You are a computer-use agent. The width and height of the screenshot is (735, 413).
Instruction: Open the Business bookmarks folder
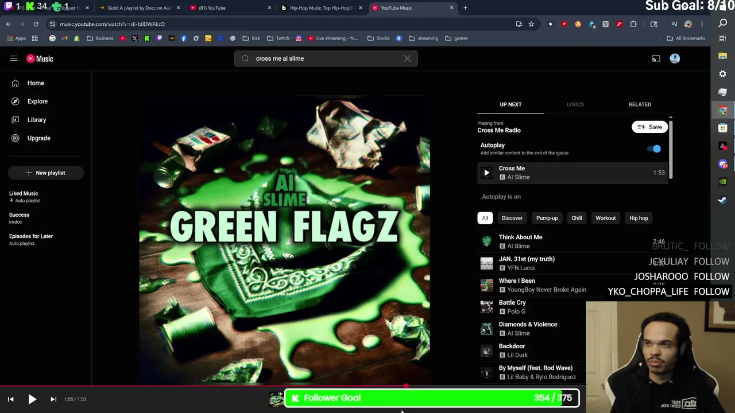100,38
